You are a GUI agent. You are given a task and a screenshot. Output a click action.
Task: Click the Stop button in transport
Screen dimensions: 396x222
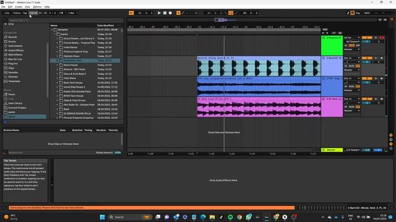165,13
